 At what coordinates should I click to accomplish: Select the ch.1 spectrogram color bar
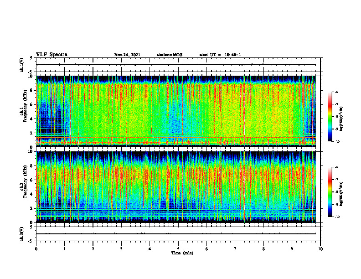(330, 117)
